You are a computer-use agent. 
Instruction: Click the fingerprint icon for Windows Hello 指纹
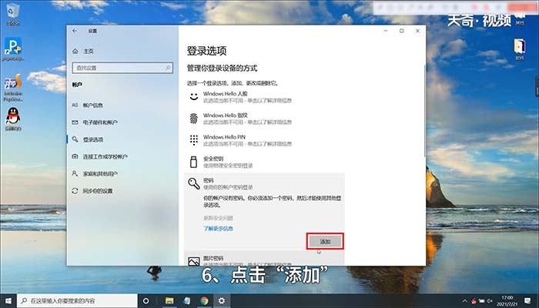click(x=194, y=119)
